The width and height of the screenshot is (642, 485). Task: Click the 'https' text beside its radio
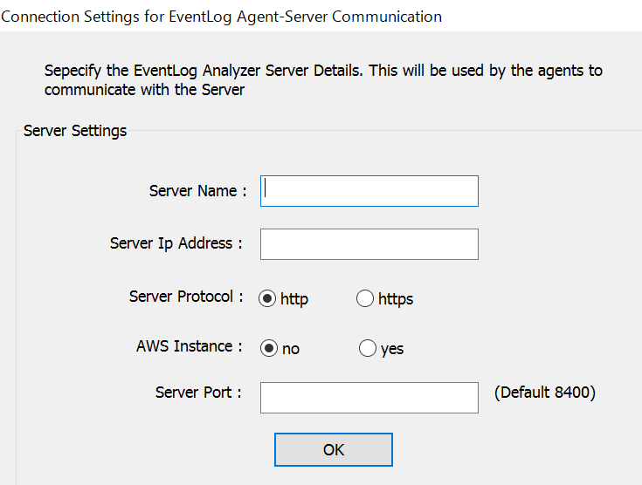click(x=396, y=299)
